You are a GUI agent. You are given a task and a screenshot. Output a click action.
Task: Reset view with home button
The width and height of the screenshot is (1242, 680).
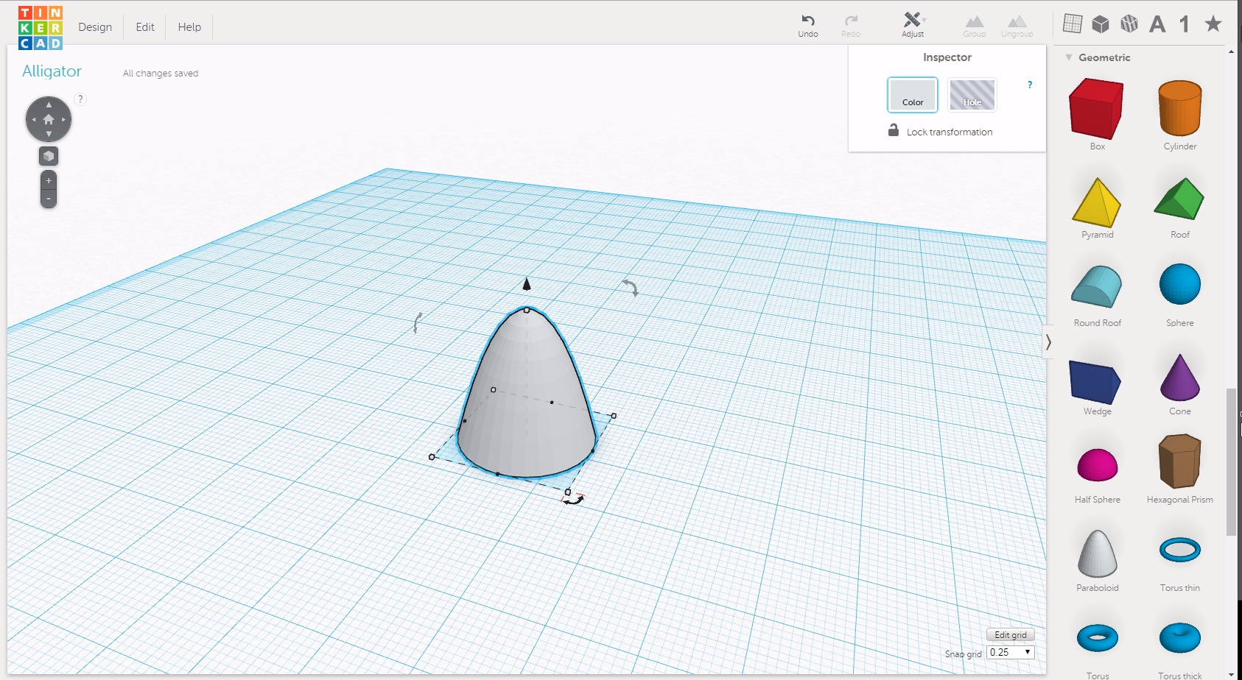[49, 119]
